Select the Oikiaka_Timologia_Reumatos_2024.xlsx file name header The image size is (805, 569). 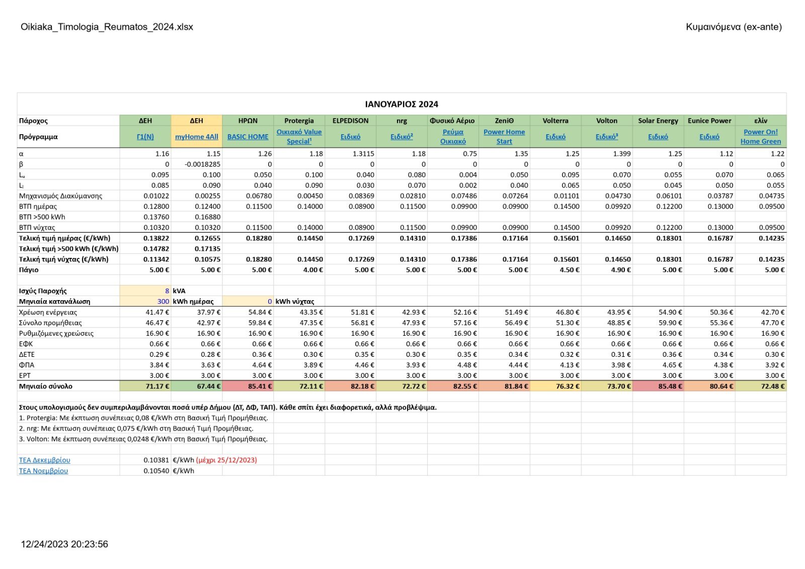(x=107, y=27)
